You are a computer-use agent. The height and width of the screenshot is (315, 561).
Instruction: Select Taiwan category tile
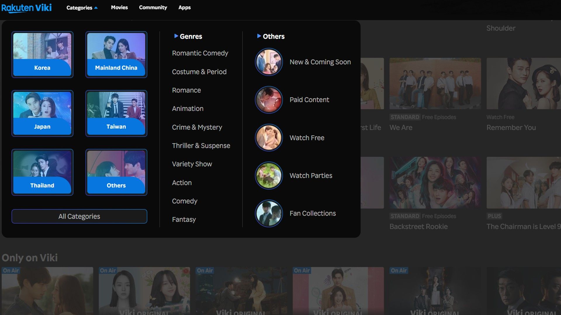point(116,113)
